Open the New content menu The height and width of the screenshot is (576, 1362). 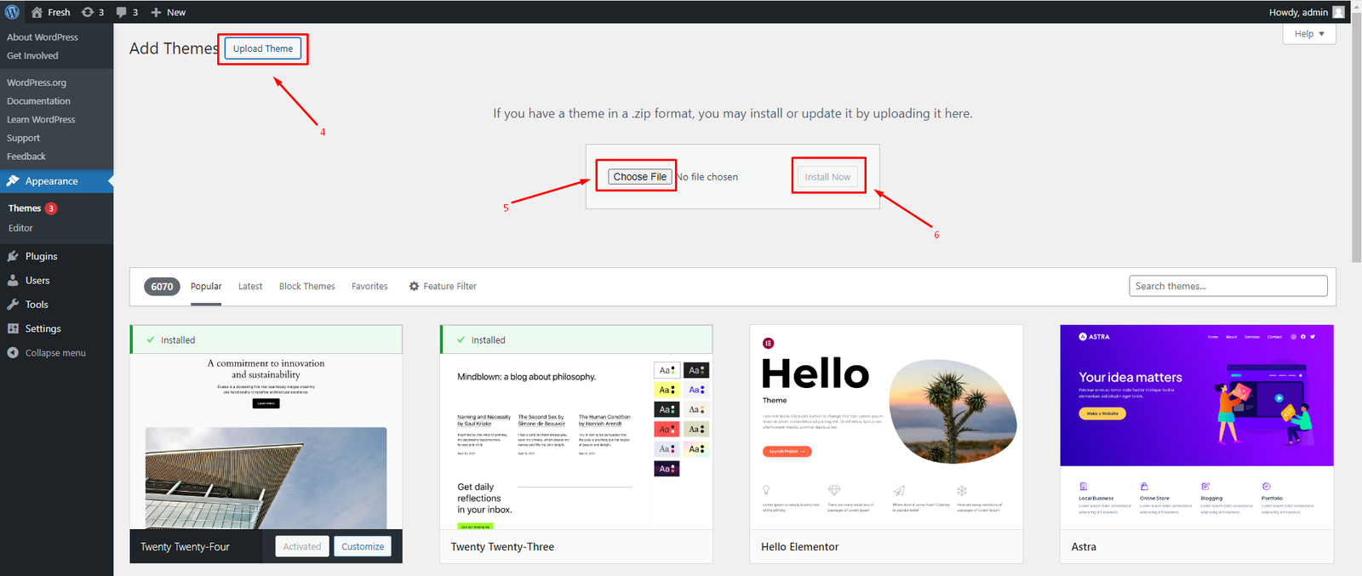(x=169, y=12)
